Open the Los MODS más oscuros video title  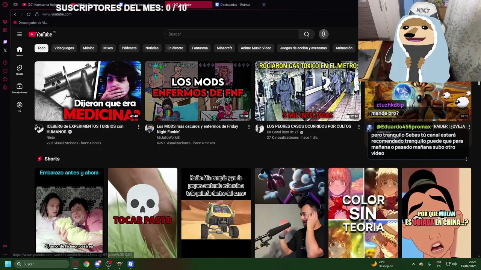coord(197,129)
